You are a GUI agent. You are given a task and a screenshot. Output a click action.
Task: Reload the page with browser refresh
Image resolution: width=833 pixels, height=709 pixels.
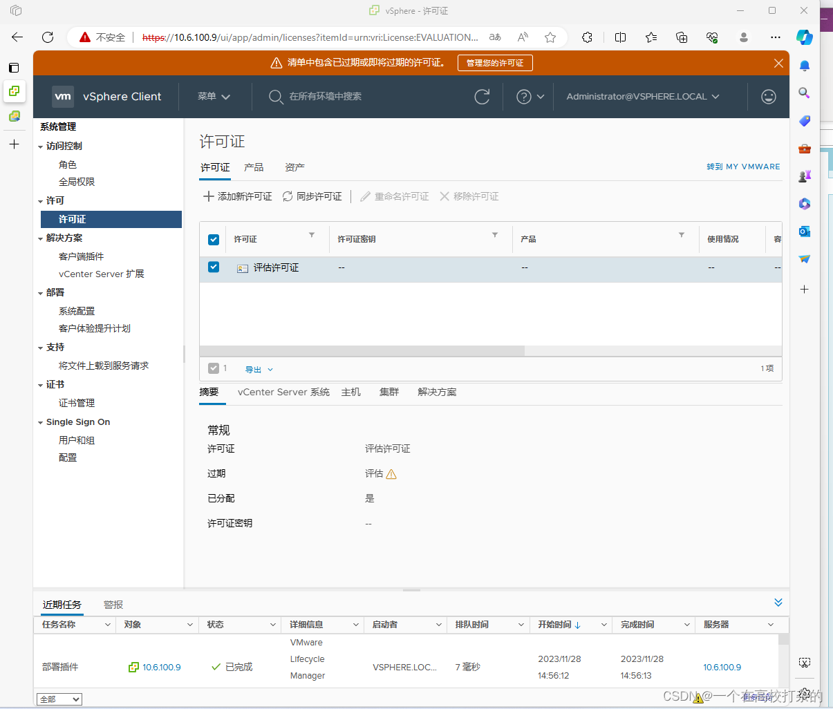click(48, 37)
